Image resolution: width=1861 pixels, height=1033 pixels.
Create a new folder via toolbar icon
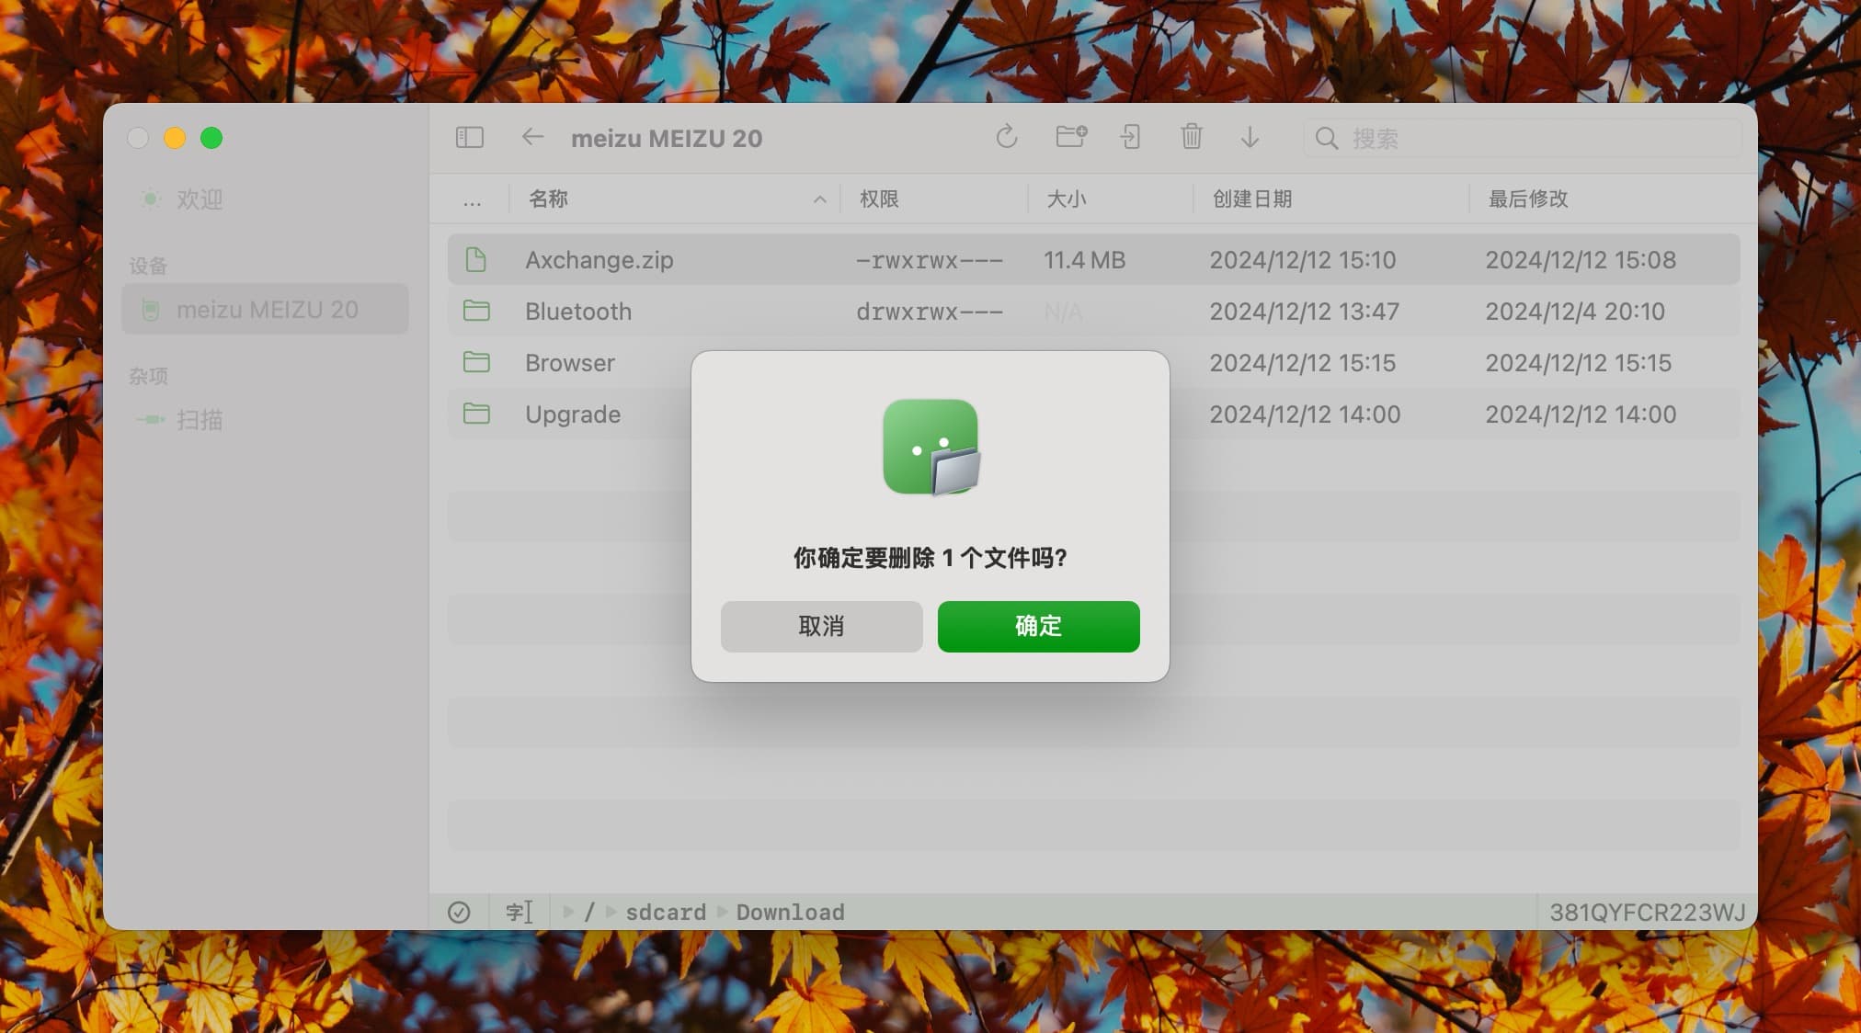click(1070, 138)
